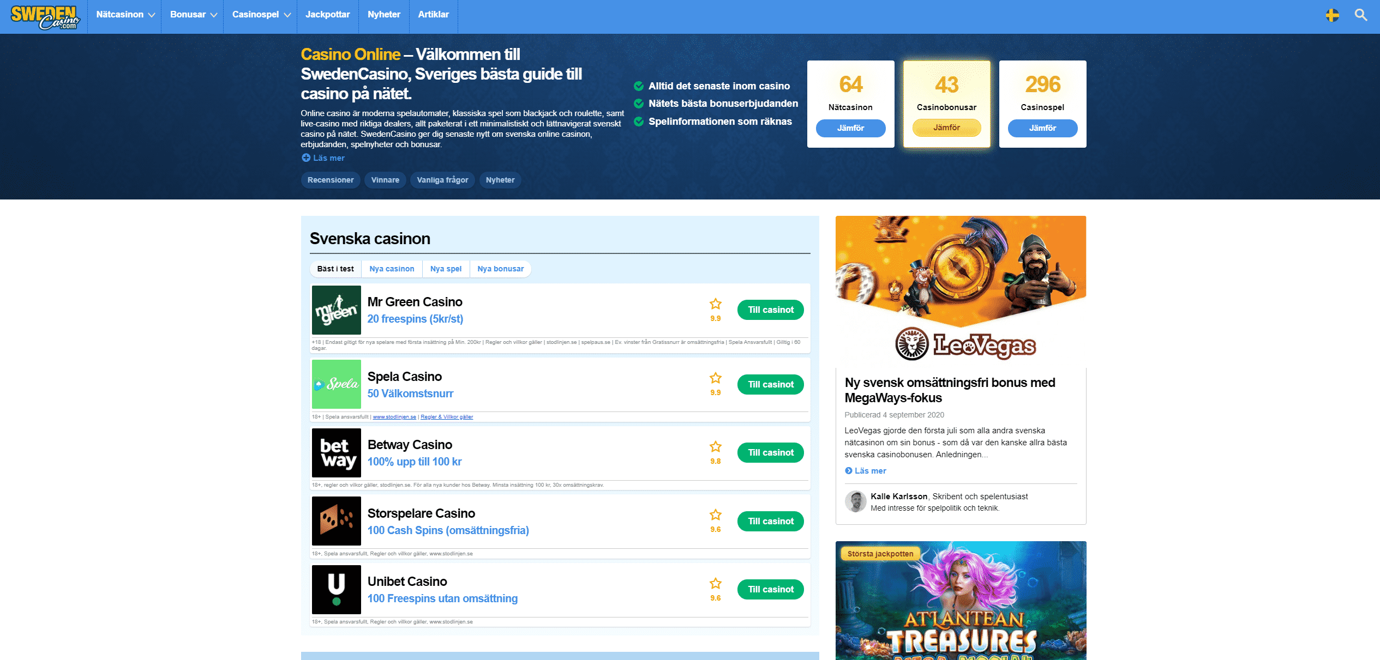Click the plus icon beside hero Läs mer
Image resolution: width=1380 pixels, height=660 pixels.
click(306, 158)
